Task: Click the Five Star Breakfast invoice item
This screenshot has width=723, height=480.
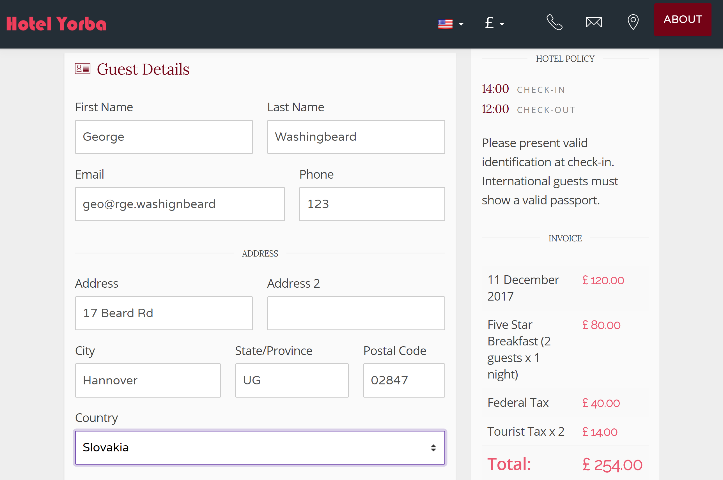Action: 519,349
